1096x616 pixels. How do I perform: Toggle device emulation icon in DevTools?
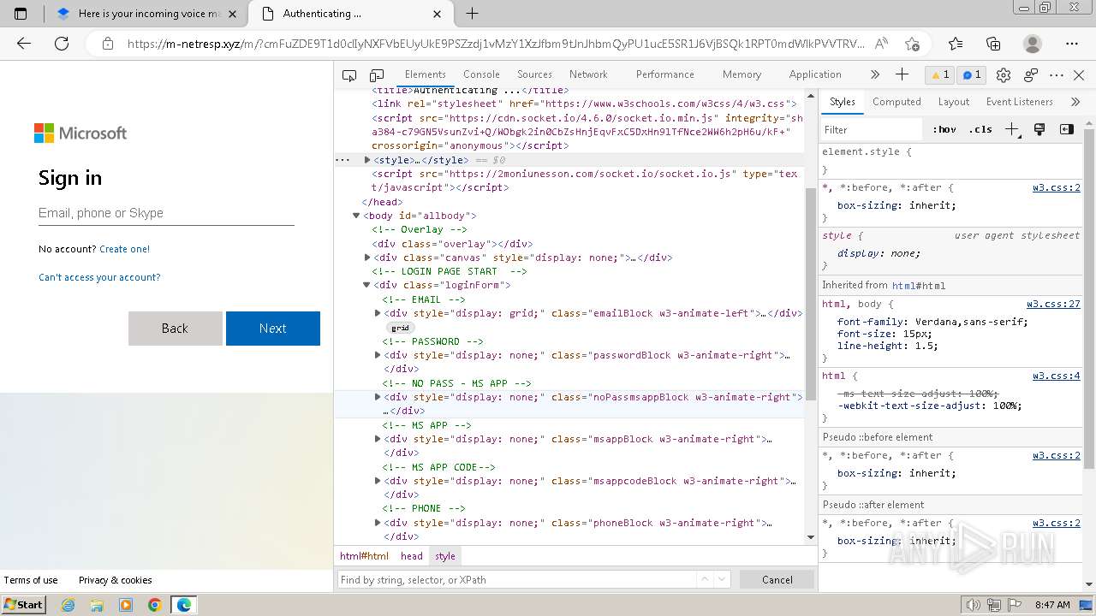pyautogui.click(x=377, y=75)
